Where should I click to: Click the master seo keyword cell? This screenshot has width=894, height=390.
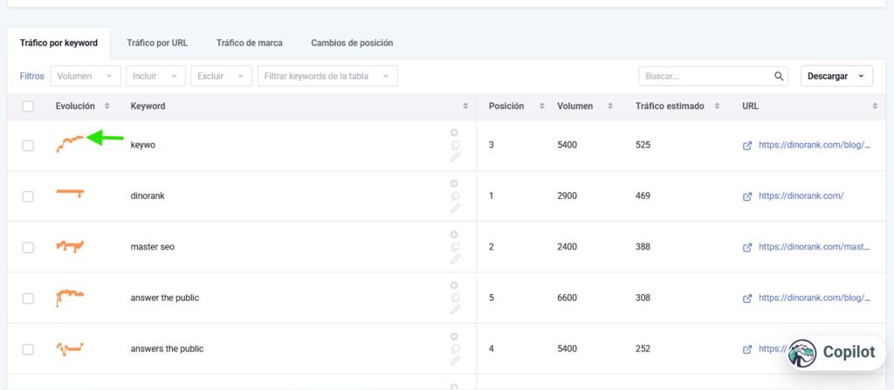[152, 247]
